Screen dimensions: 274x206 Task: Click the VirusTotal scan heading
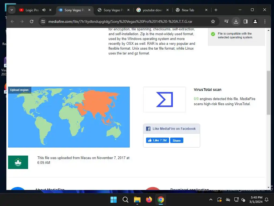207,90
